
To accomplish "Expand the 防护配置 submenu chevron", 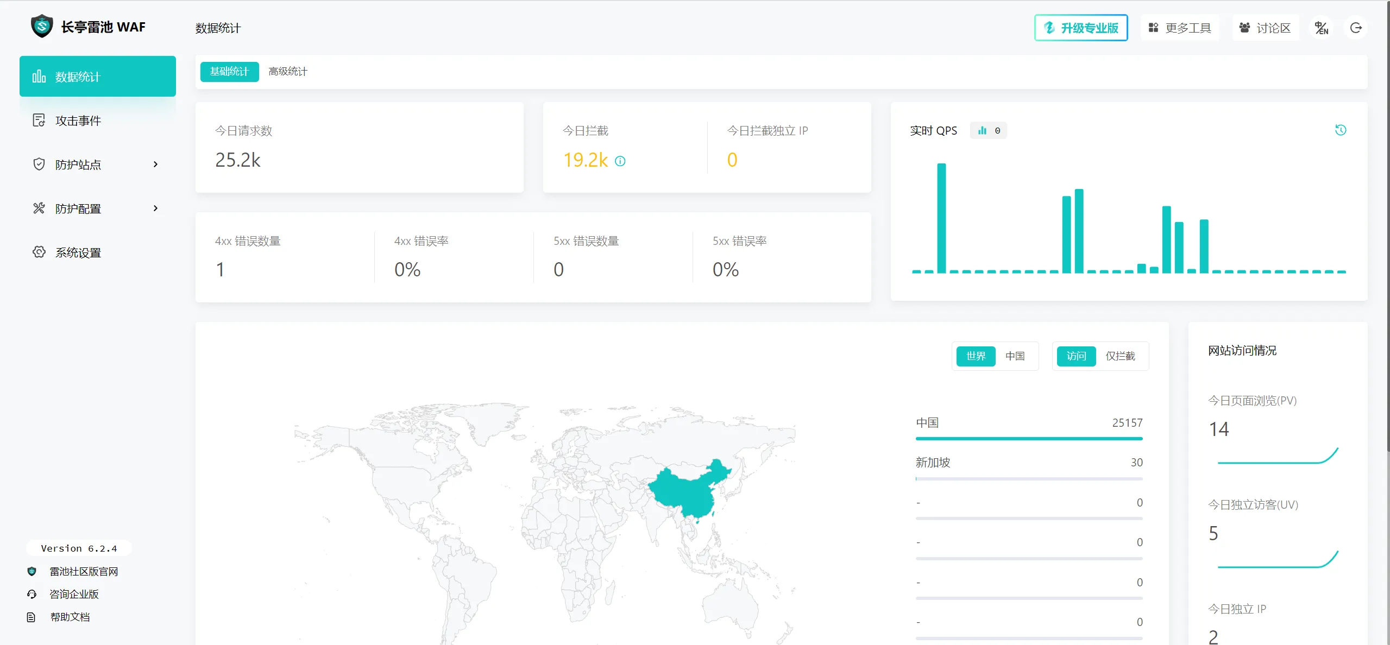I will click(156, 208).
